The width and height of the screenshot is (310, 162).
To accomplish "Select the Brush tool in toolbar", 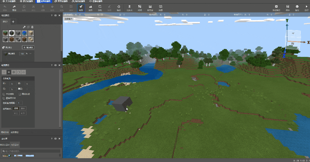I will click(81, 7).
